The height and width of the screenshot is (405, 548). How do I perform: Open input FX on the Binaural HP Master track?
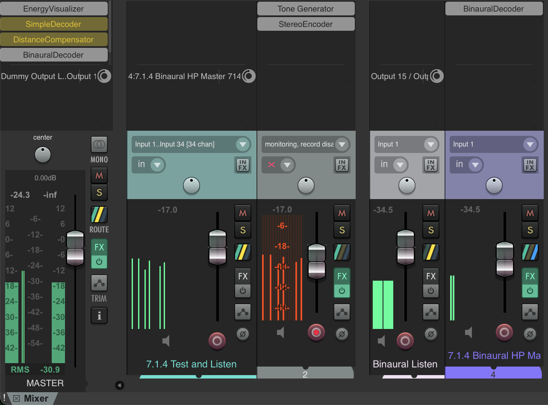coord(530,164)
